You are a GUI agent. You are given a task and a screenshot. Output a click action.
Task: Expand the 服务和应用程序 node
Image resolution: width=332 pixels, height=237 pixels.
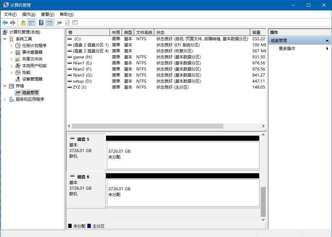(x=4, y=99)
